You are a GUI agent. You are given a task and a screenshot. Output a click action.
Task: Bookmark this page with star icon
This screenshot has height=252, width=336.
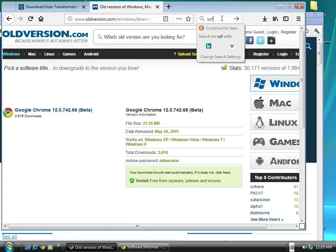[x=188, y=19]
